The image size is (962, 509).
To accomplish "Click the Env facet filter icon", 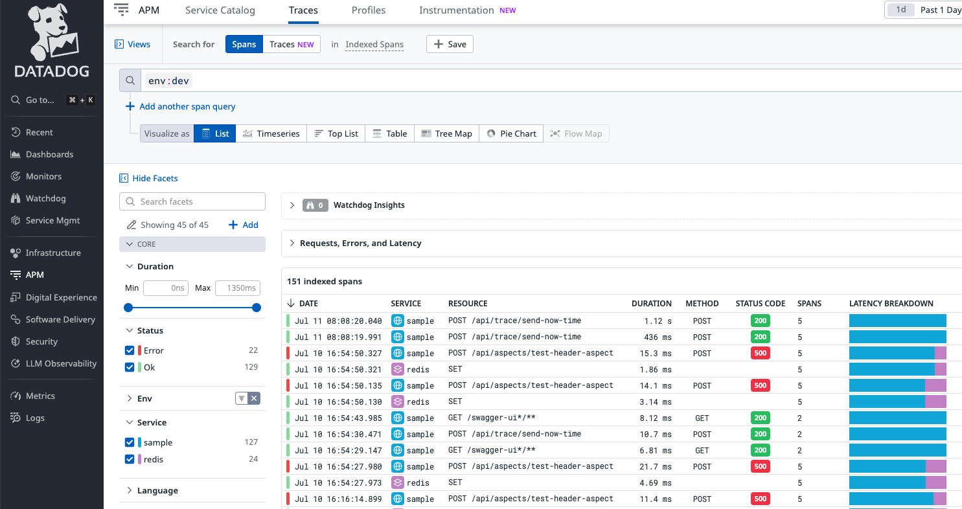I will point(242,398).
